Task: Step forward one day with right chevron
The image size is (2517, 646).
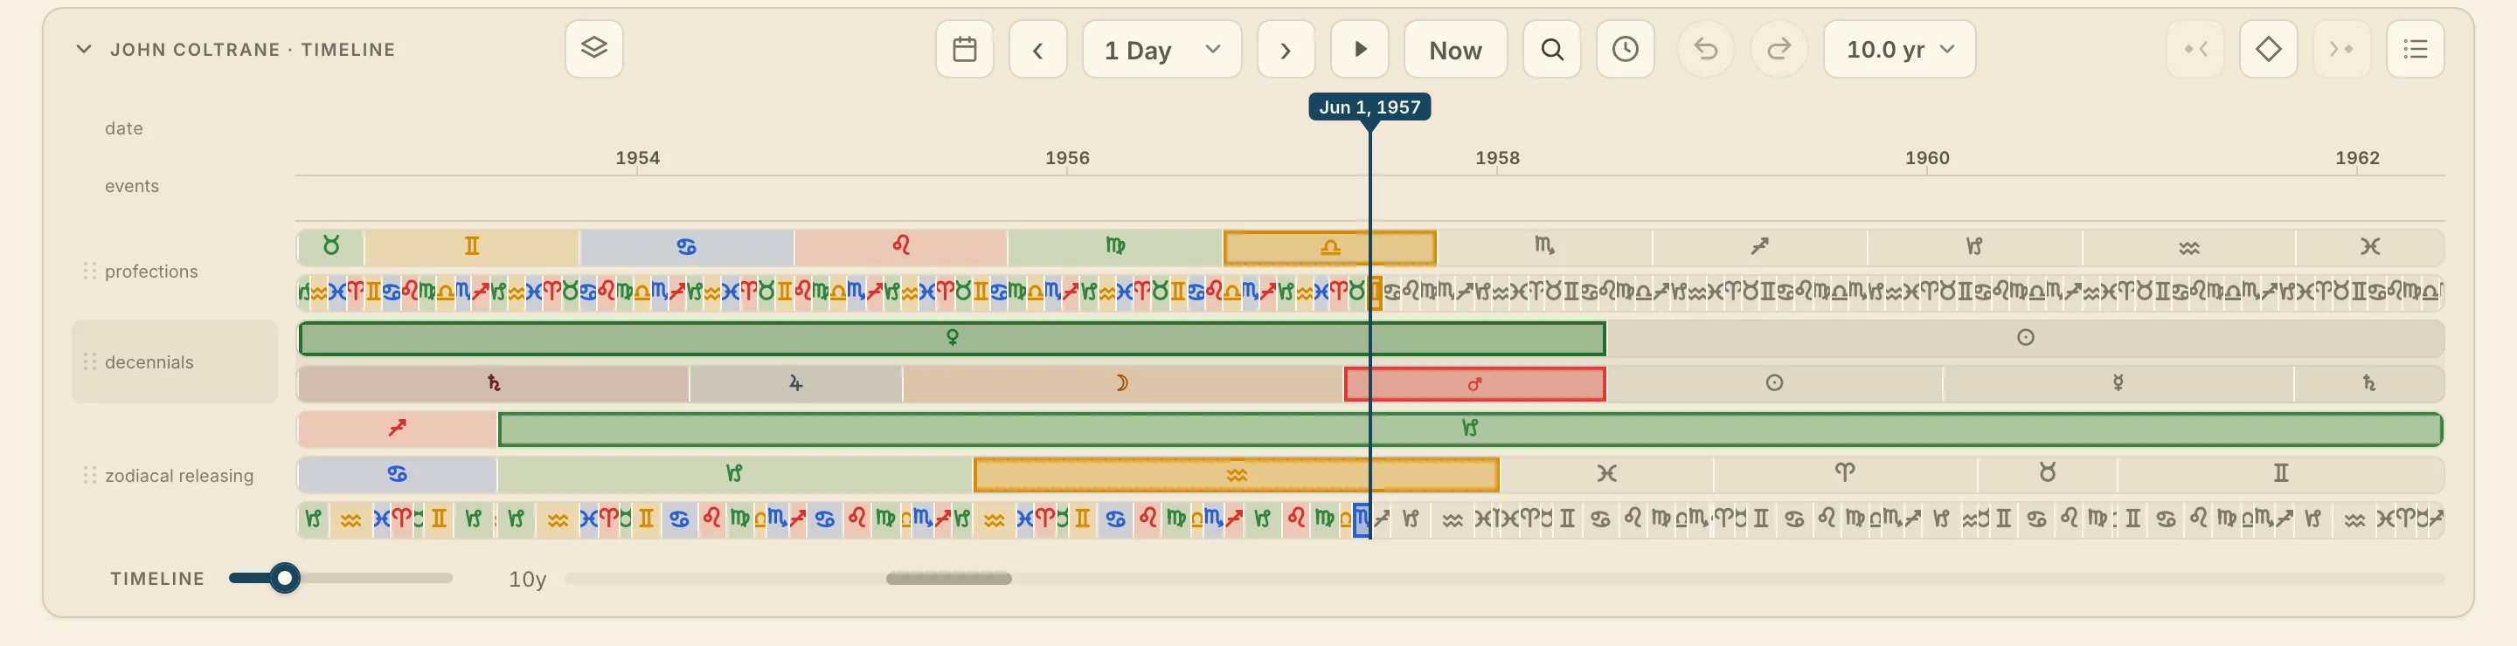Action: pyautogui.click(x=1286, y=49)
